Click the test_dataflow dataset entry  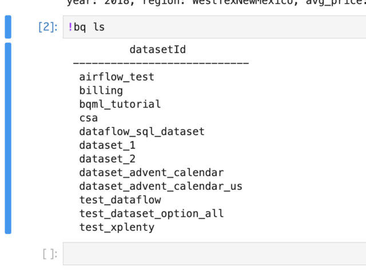(x=120, y=200)
